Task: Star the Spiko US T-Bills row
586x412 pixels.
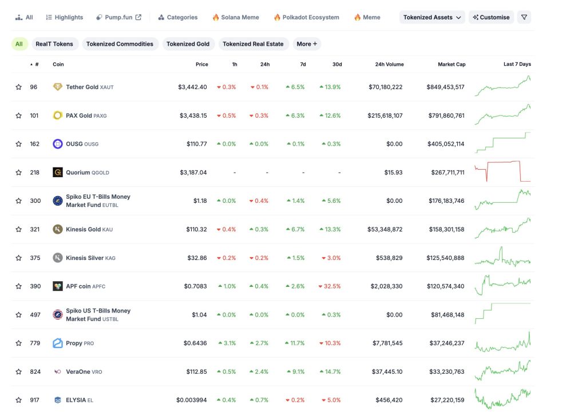Action: (19, 315)
